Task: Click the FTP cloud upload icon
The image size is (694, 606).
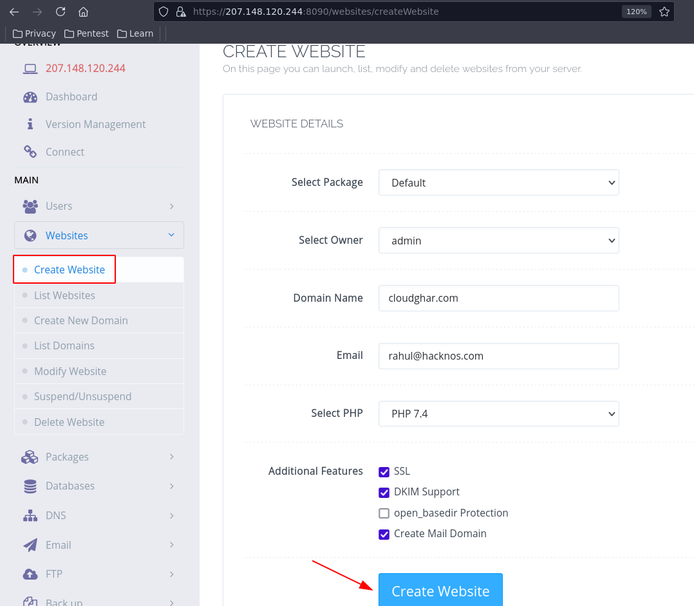Action: click(x=30, y=574)
